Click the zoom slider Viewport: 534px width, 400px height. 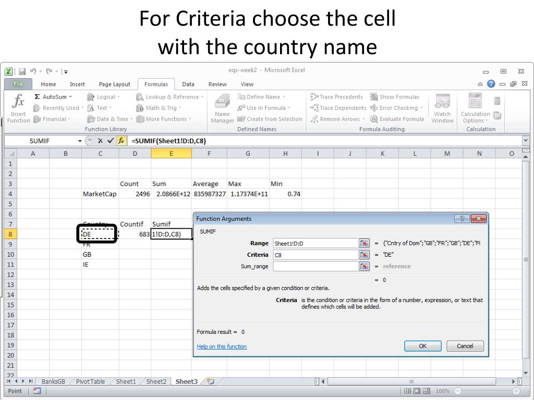[x=487, y=391]
